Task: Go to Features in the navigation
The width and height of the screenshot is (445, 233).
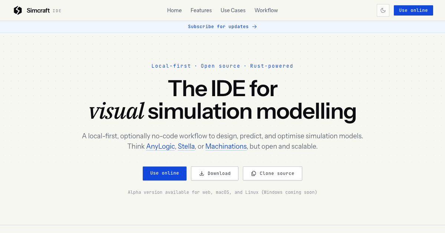Action: [x=201, y=10]
